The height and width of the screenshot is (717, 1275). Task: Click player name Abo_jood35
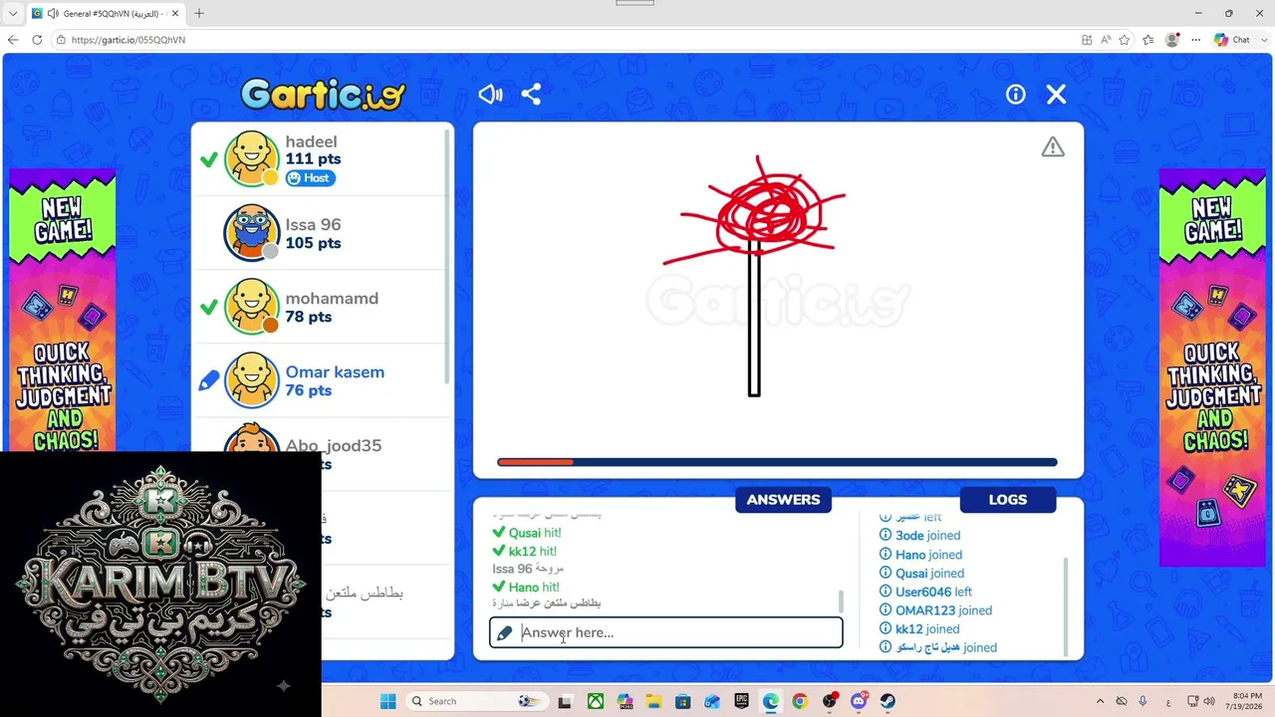tap(334, 445)
